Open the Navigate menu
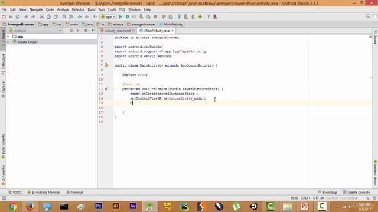 36,9
